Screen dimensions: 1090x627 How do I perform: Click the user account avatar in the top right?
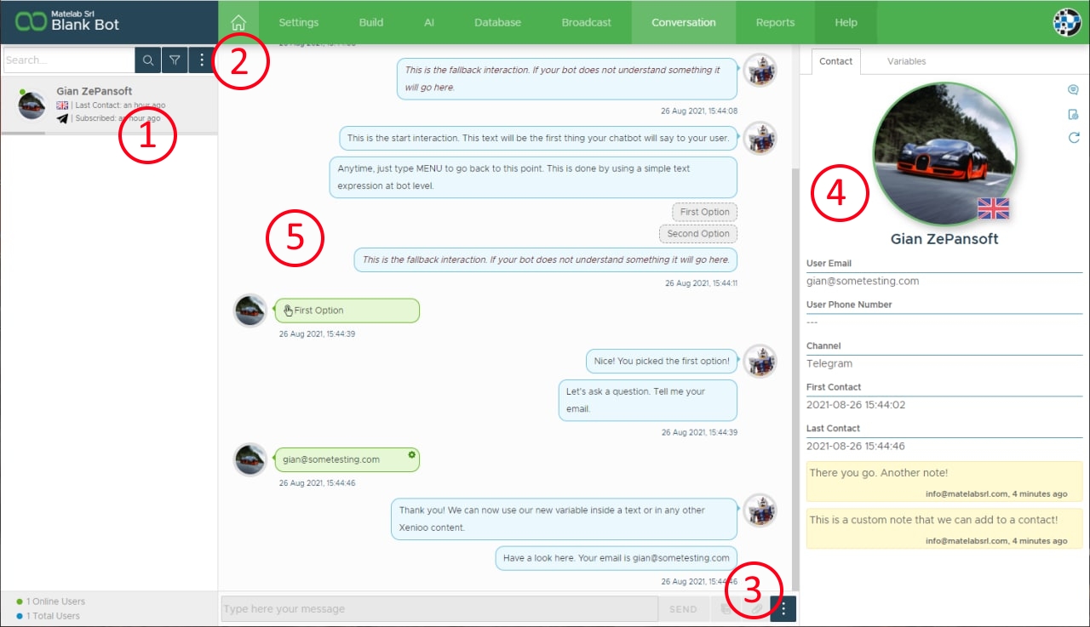click(x=1066, y=22)
